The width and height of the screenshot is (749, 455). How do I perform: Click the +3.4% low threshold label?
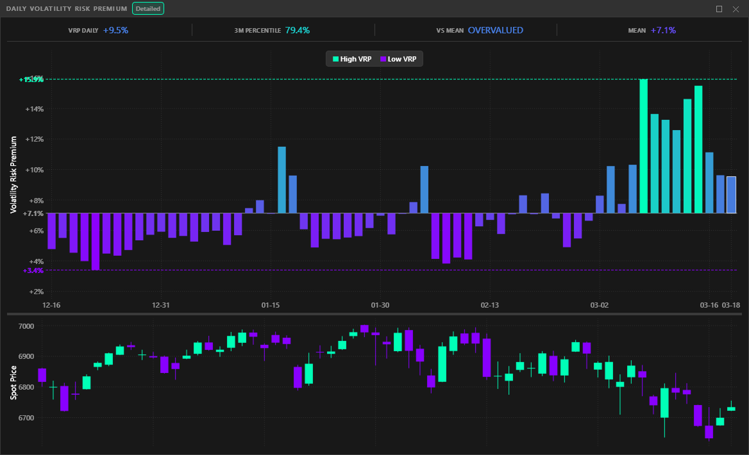pyautogui.click(x=33, y=271)
